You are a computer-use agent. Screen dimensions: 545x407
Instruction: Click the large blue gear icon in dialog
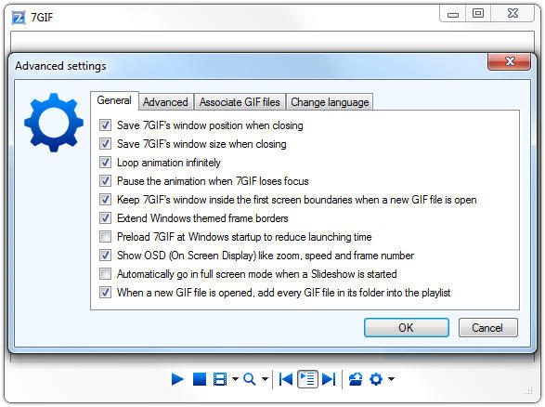[x=54, y=123]
